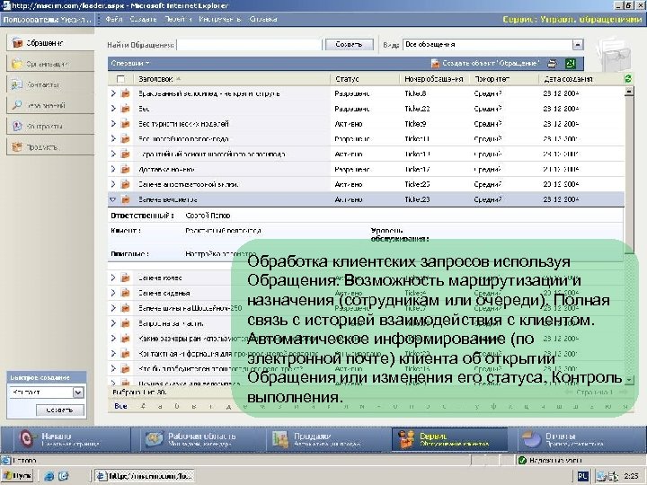Click the Найти Обращения search field
Image resolution: width=647 pixels, height=485 pixels.
(249, 45)
